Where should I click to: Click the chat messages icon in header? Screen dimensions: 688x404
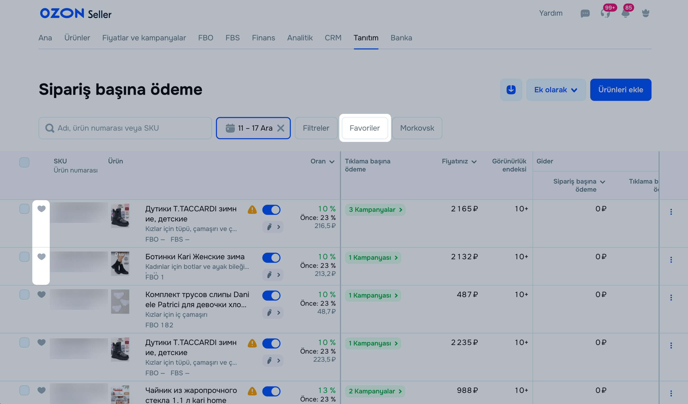[585, 14]
